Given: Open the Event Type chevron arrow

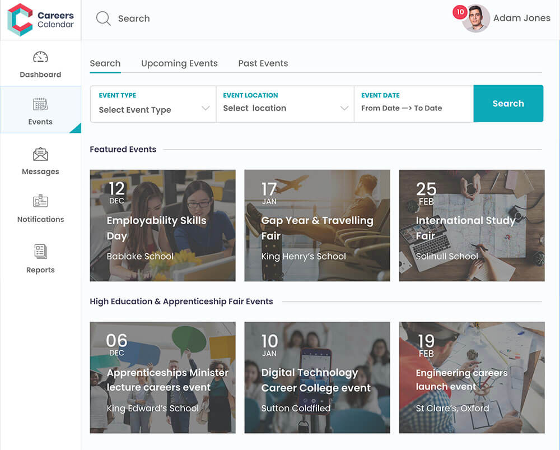Looking at the screenshot, I should pos(206,108).
